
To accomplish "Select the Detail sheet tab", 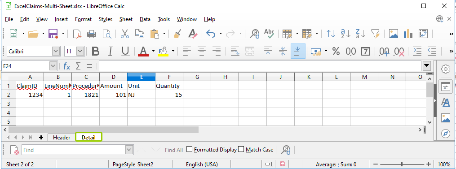I will pos(89,137).
